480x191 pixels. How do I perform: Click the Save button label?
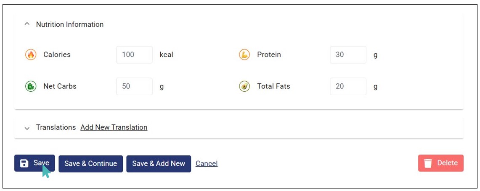41,163
